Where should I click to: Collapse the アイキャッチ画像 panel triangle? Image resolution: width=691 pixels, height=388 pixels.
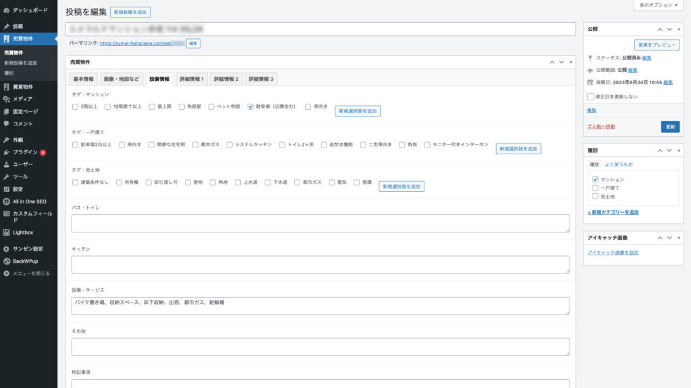click(679, 238)
